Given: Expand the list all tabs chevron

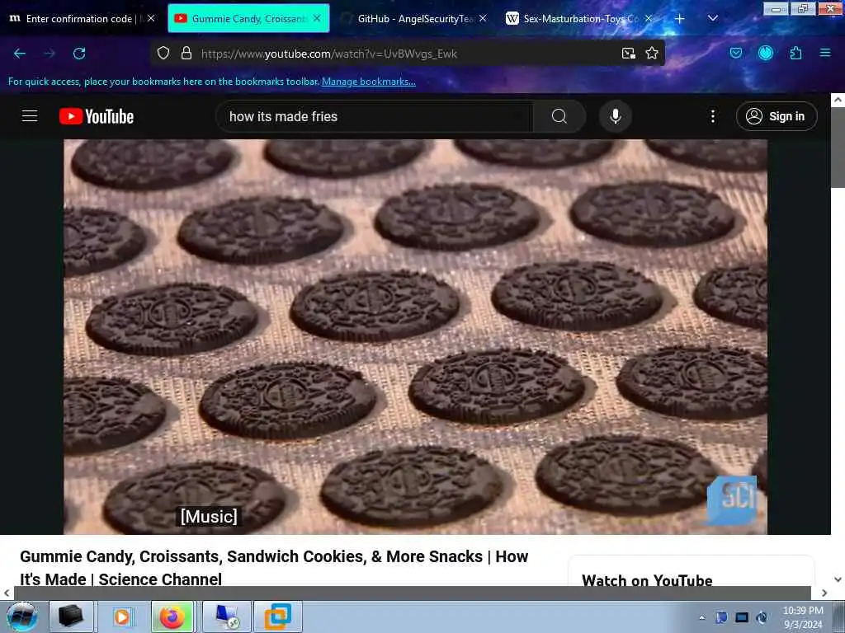Looking at the screenshot, I should click(x=712, y=18).
